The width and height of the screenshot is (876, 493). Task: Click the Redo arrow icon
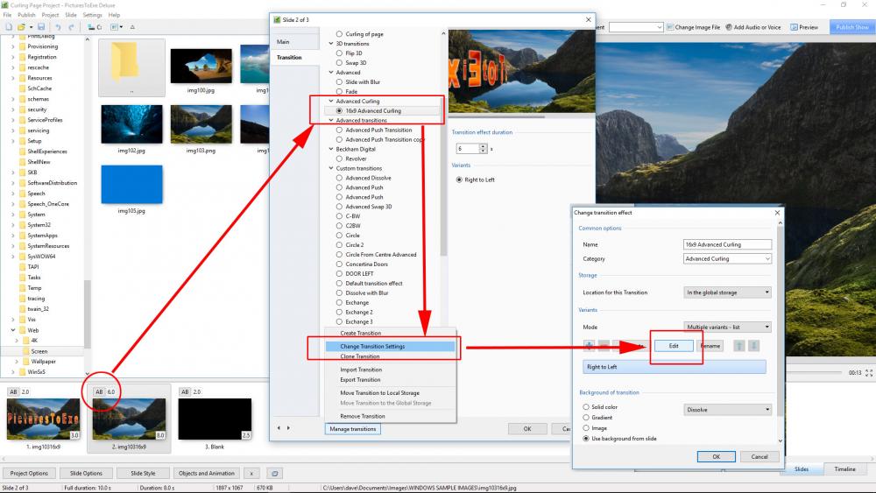tap(73, 27)
